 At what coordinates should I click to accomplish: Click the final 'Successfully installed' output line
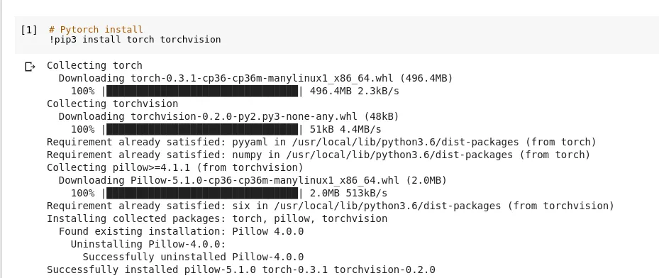[240, 269]
